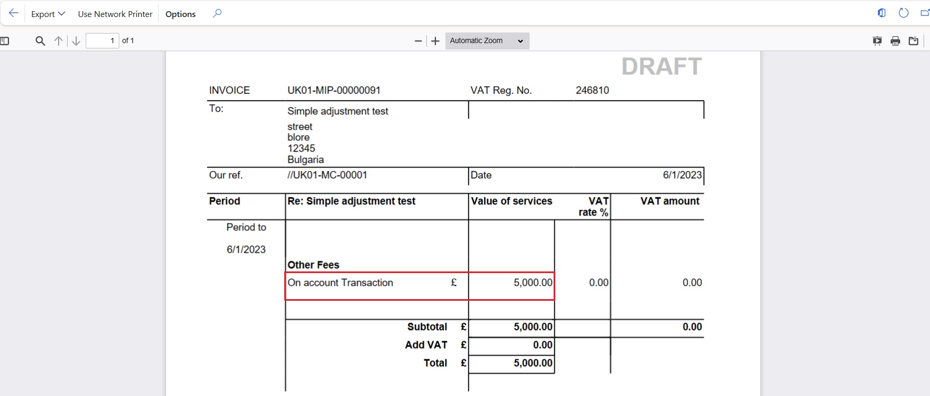Viewport: 930px width, 396px height.
Task: Open the Options menu tab
Action: point(180,14)
